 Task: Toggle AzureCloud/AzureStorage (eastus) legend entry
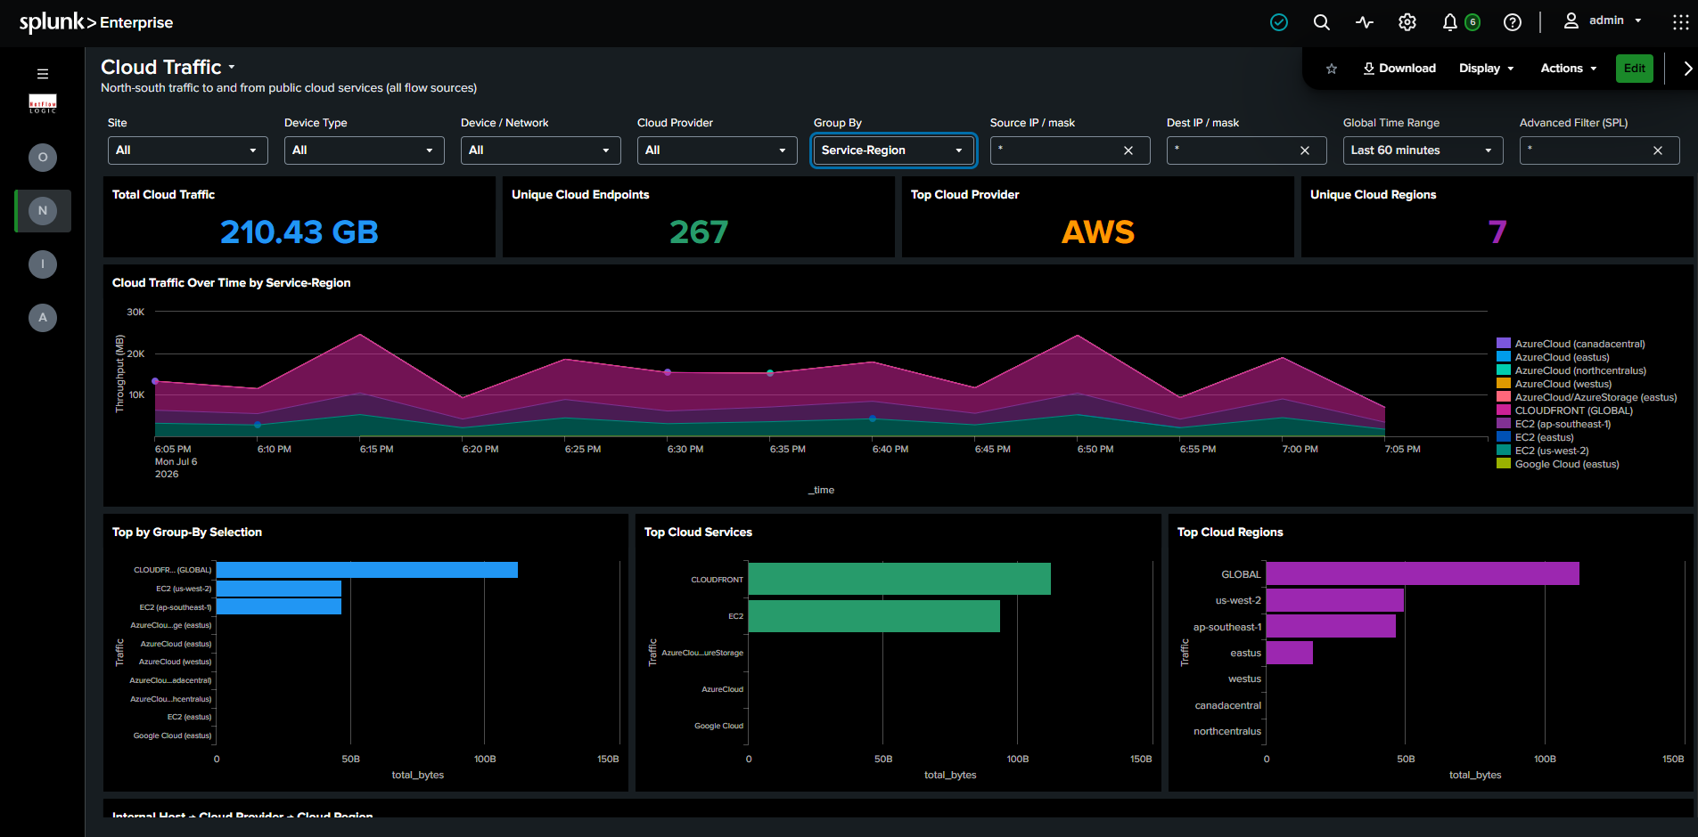click(x=1587, y=397)
